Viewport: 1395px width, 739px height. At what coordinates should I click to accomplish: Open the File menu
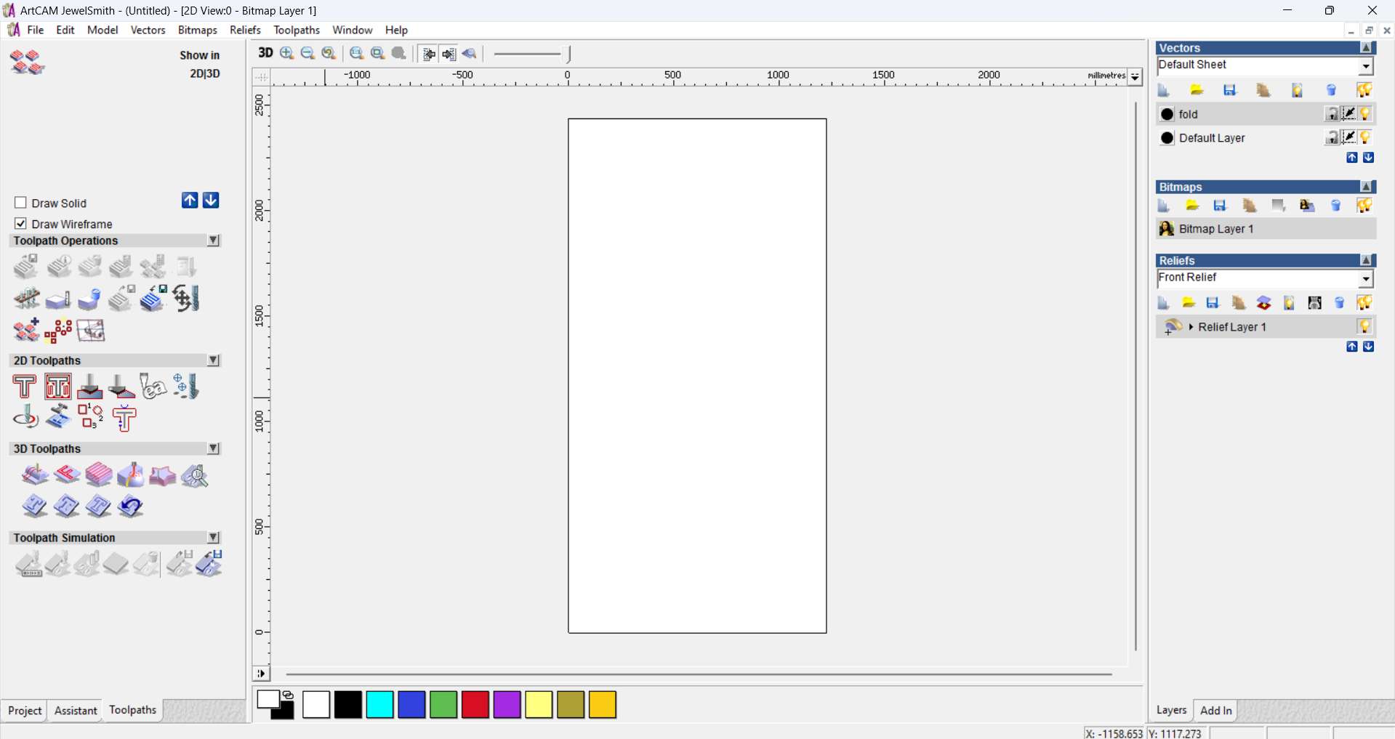coord(36,30)
